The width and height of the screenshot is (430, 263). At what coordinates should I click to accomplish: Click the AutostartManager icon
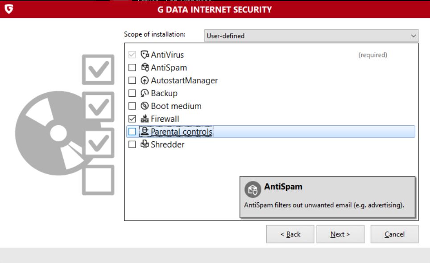145,81
